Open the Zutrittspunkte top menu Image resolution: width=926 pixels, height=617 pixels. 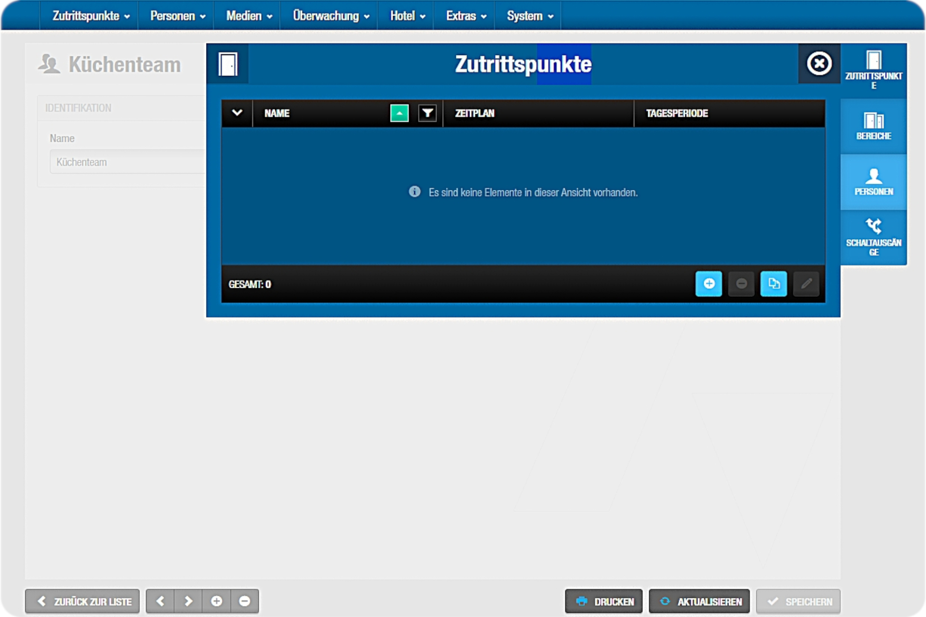tap(90, 16)
